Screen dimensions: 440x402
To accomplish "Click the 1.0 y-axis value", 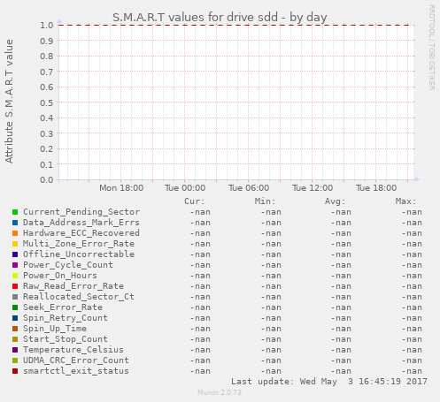I will 47,25.
